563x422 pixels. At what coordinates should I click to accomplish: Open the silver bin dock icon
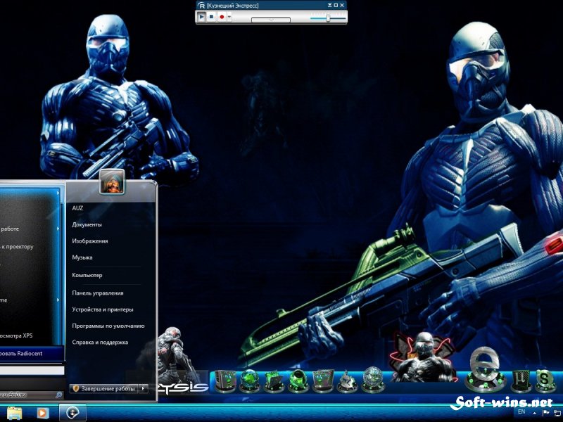(x=347, y=382)
